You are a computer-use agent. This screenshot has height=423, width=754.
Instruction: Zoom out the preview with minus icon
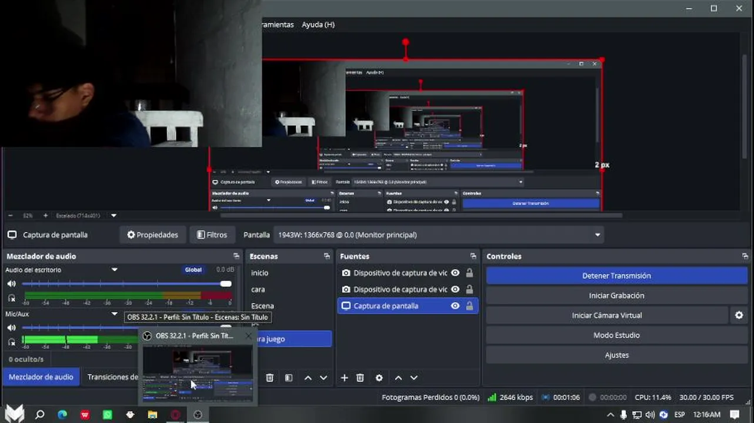click(10, 216)
